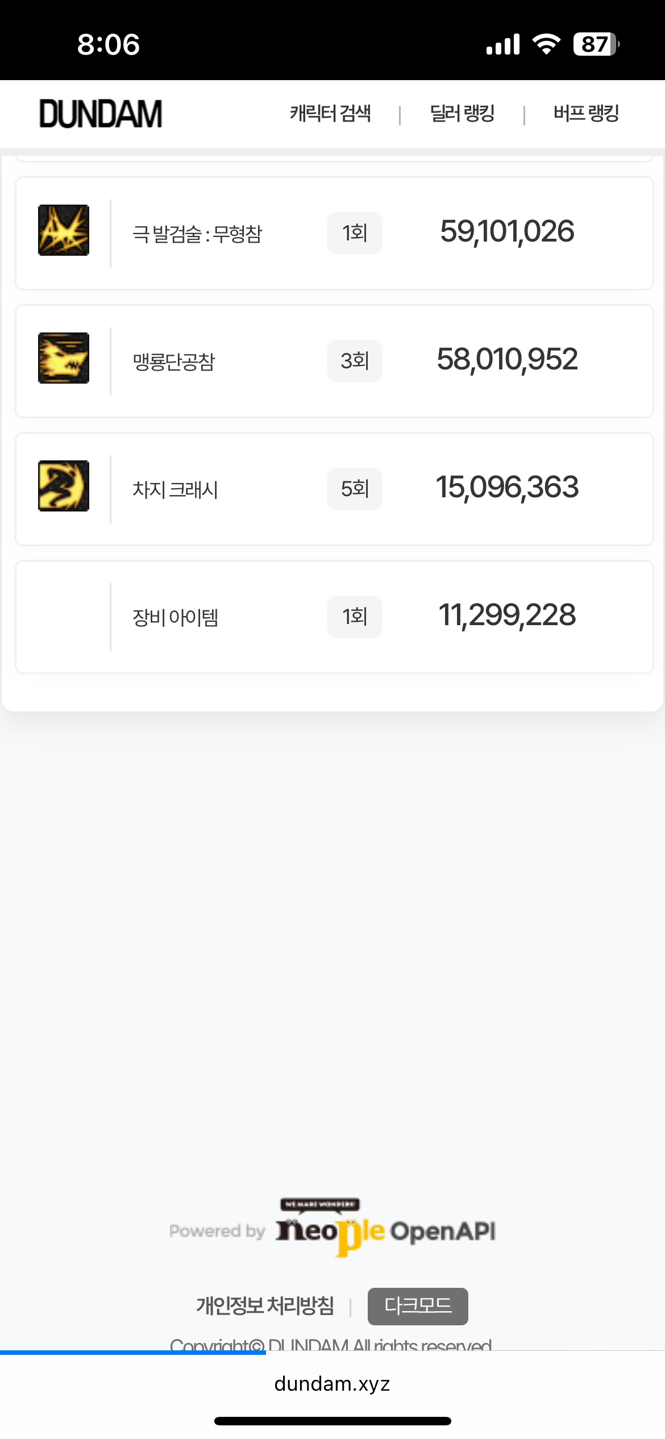
Task: Open the DUNDAM home logo
Action: (101, 114)
